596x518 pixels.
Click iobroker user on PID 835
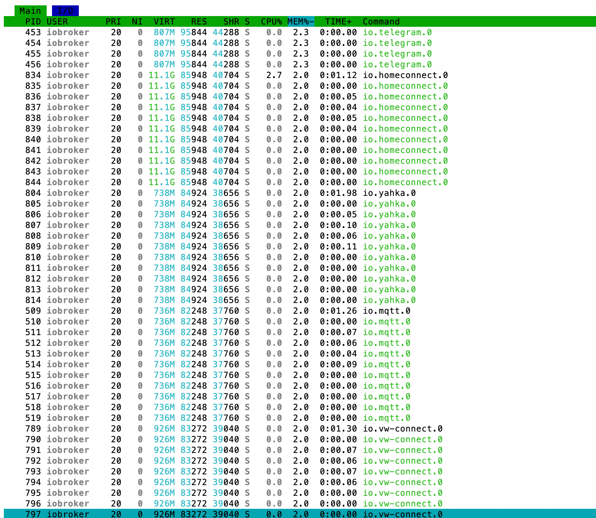(68, 86)
